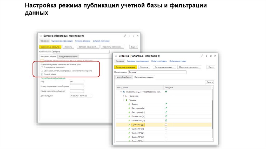Click the green icon next to Количество (дт)
Screen dimensions: 266x149
pos(129,117)
